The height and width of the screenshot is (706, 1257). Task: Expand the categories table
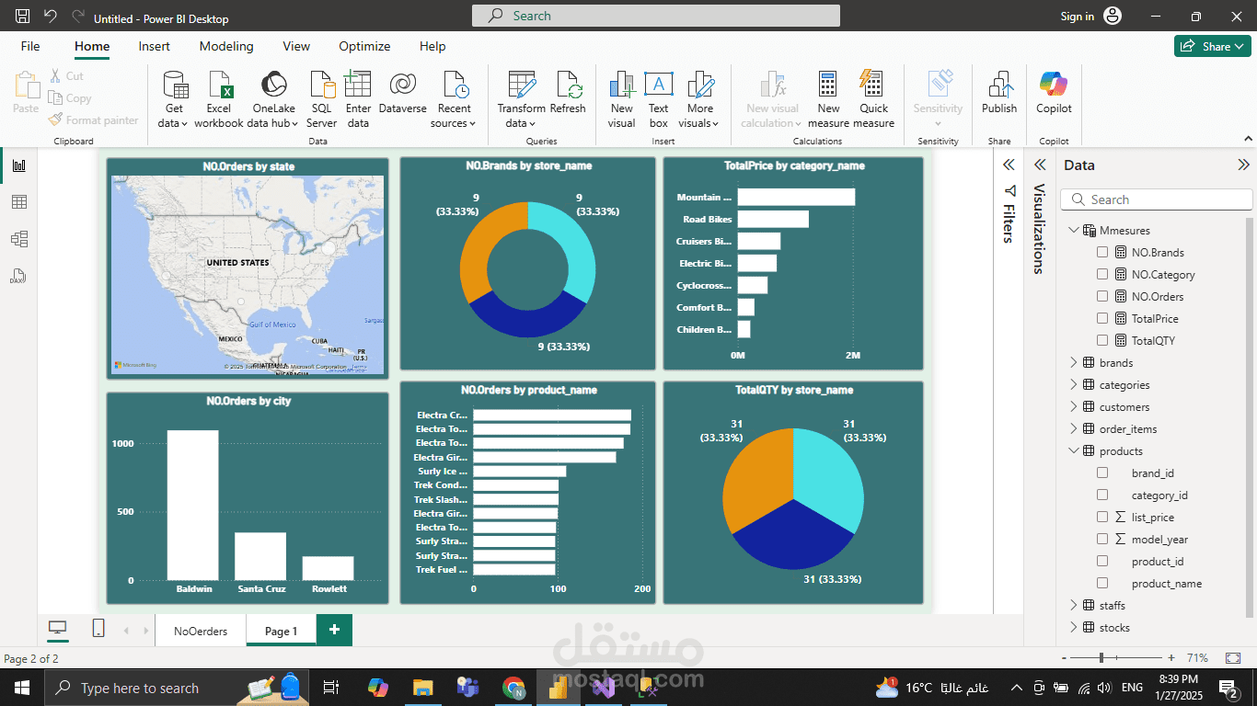[x=1073, y=384]
